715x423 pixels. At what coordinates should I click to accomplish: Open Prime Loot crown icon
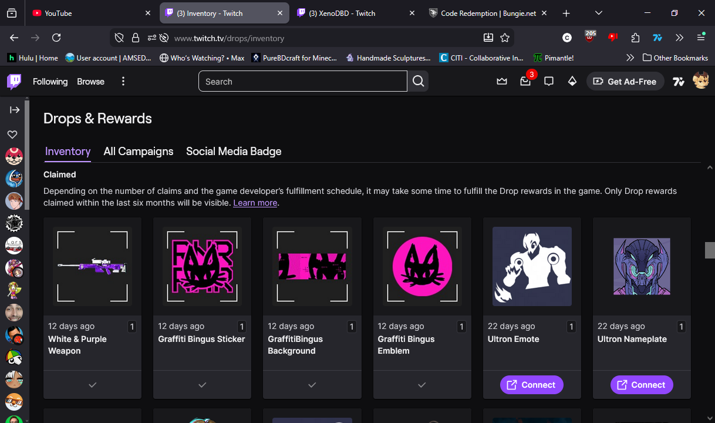click(501, 82)
